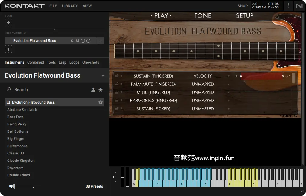Screen dimensions: 306x196
Task: Remove Evolution Flatwound Bass with the X icon
Action: tap(101, 41)
